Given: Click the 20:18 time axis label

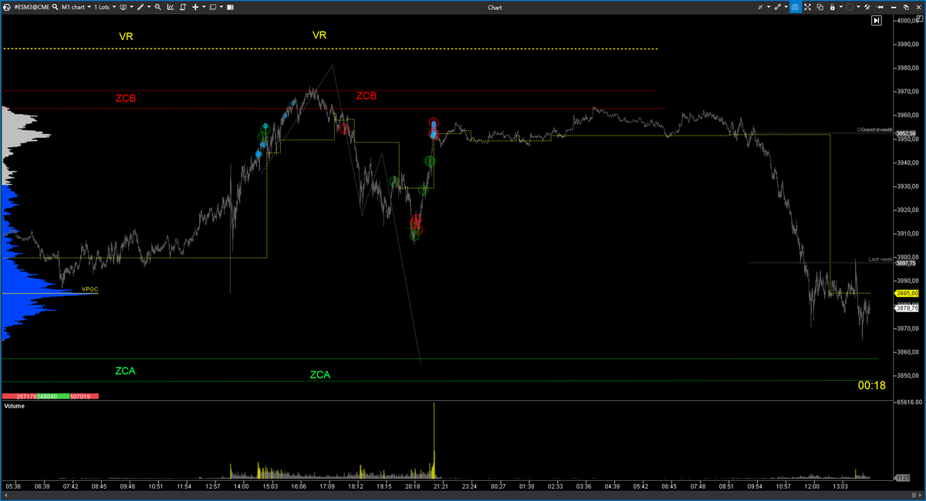Looking at the screenshot, I should click(412, 486).
